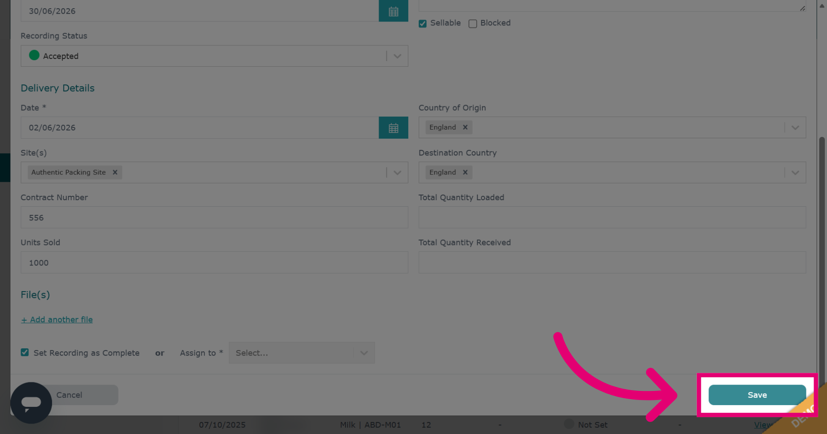Remove England from Country of Origin

465,127
